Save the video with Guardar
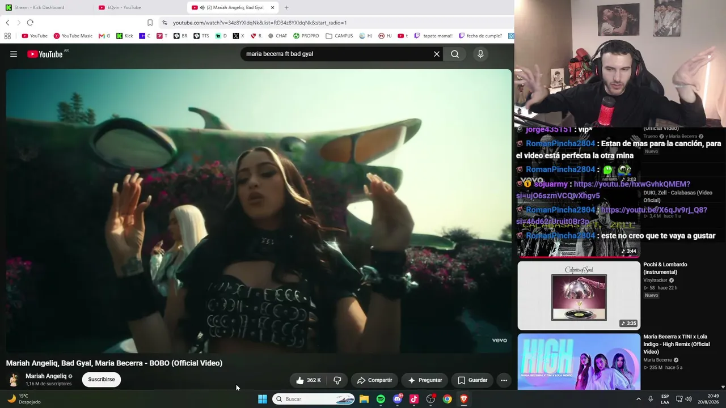The height and width of the screenshot is (408, 726). pos(472,380)
